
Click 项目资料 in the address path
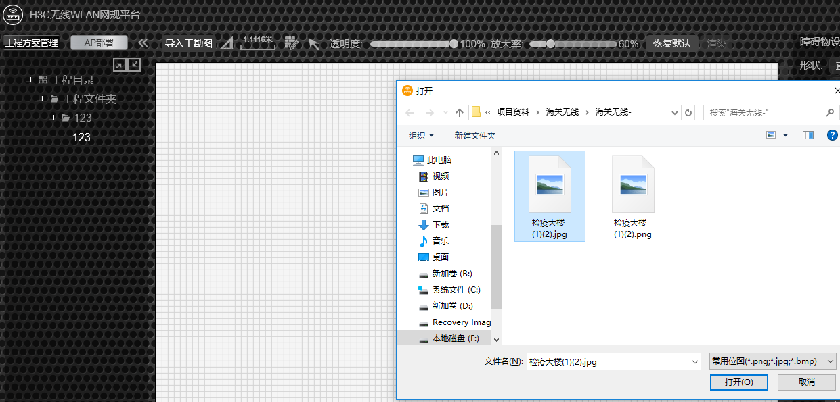(513, 112)
